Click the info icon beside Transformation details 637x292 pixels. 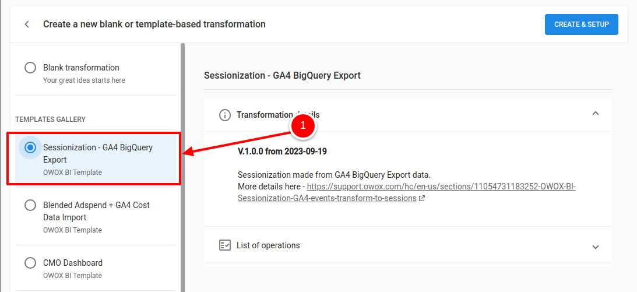click(x=224, y=115)
